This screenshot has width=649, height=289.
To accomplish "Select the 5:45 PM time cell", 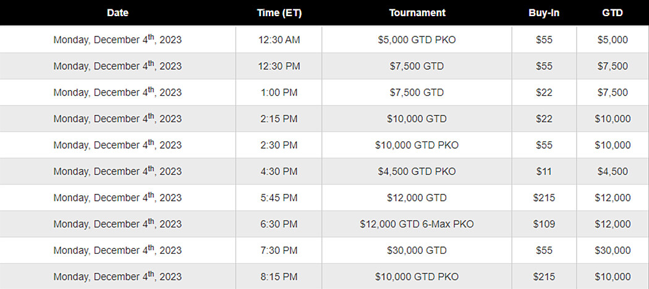I will [x=279, y=198].
